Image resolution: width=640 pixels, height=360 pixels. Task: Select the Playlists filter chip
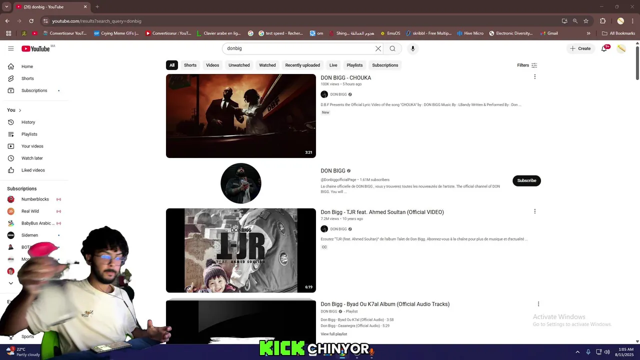354,65
